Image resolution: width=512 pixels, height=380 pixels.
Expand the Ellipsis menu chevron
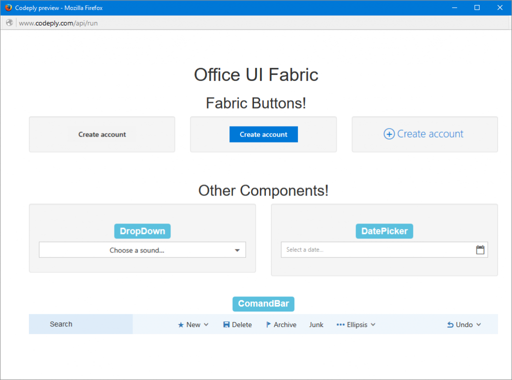373,324
